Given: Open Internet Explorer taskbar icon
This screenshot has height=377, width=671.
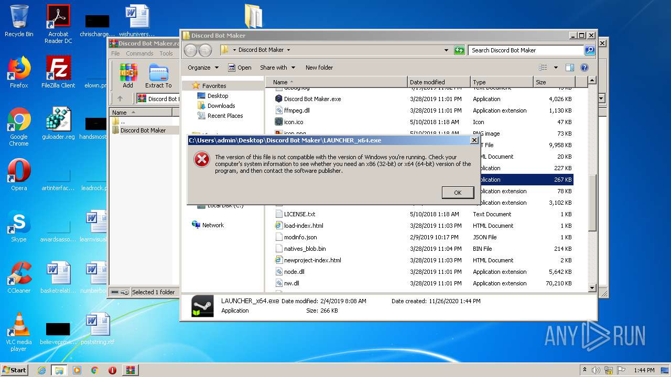Looking at the screenshot, I should pyautogui.click(x=41, y=370).
